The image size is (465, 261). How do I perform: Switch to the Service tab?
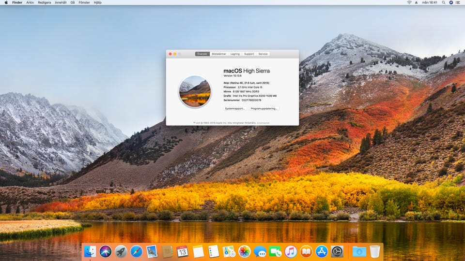tap(263, 54)
